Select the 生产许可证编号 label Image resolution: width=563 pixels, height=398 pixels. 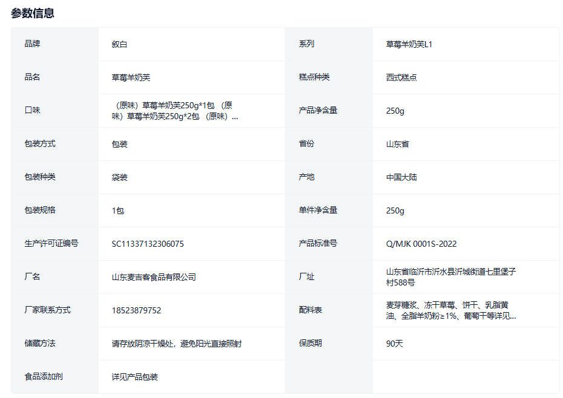[51, 243]
